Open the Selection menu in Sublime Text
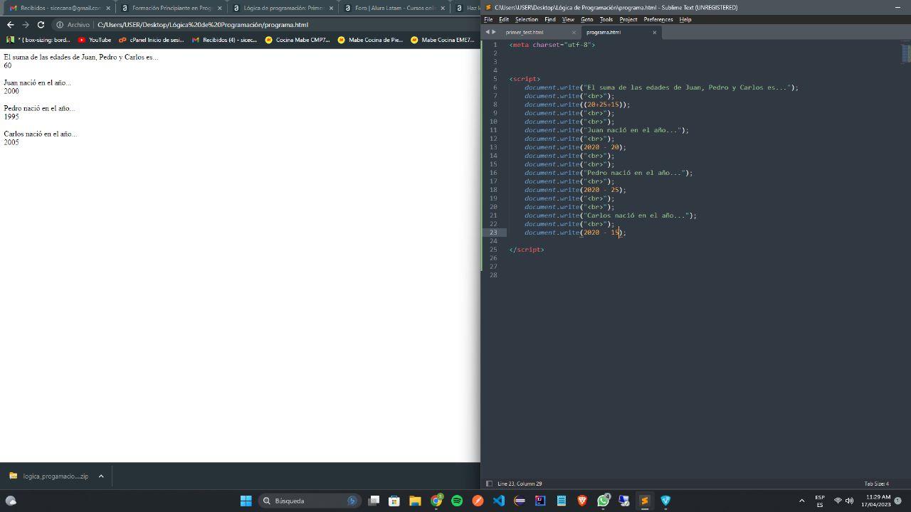 [x=527, y=19]
